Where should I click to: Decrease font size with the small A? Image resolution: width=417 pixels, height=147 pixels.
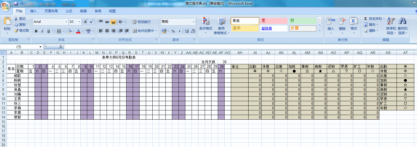(x=91, y=22)
